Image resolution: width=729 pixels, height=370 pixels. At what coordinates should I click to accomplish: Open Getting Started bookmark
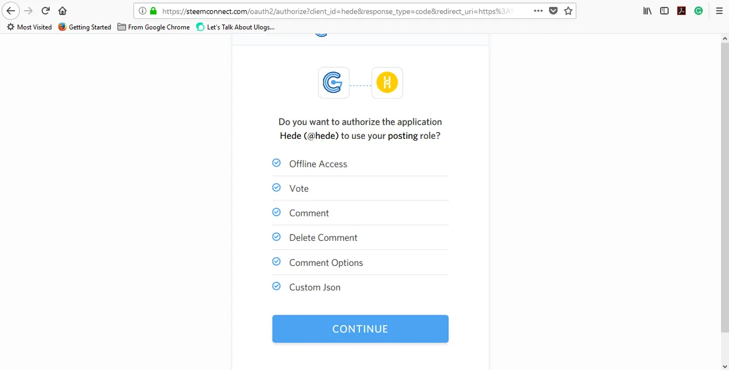click(84, 27)
